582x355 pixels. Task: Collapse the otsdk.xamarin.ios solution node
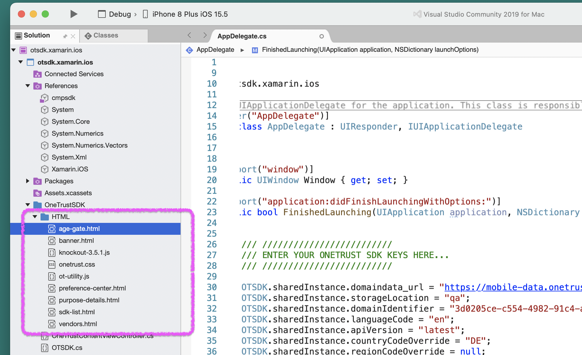tap(14, 50)
